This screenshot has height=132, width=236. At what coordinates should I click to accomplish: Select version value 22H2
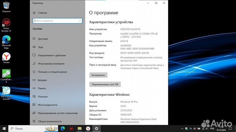coord(123,106)
